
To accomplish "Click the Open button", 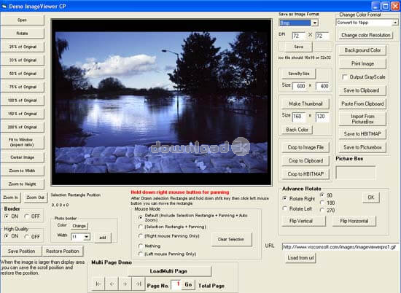I will 23,20.
